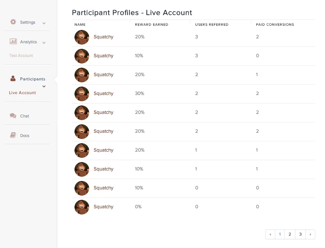The width and height of the screenshot is (325, 248).
Task: Click the previous page arrow
Action: tap(270, 234)
